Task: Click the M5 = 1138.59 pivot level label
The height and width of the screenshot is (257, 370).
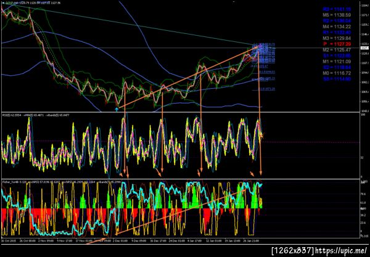Action: point(337,15)
